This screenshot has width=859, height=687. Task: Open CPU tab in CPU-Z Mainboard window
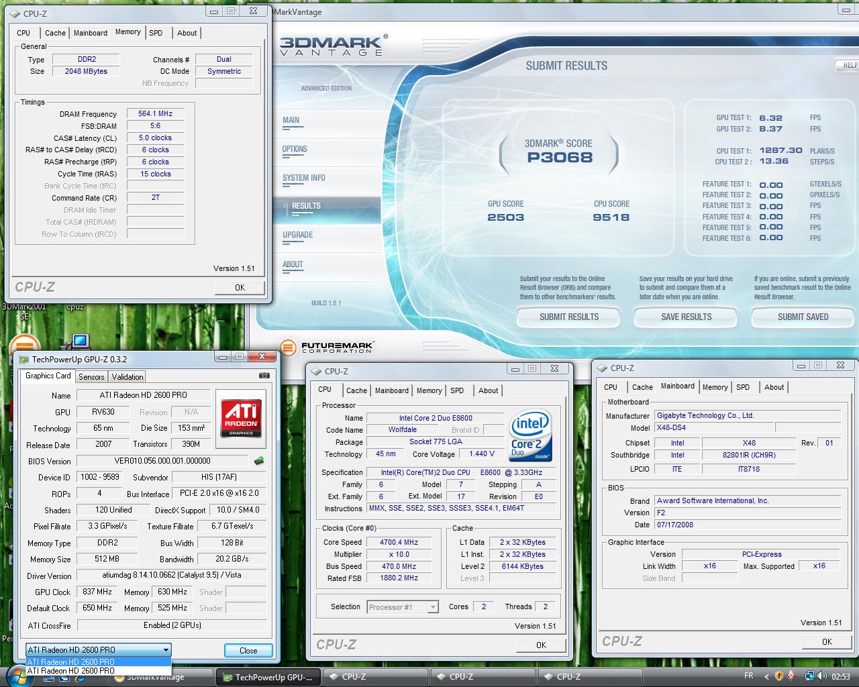click(x=610, y=387)
